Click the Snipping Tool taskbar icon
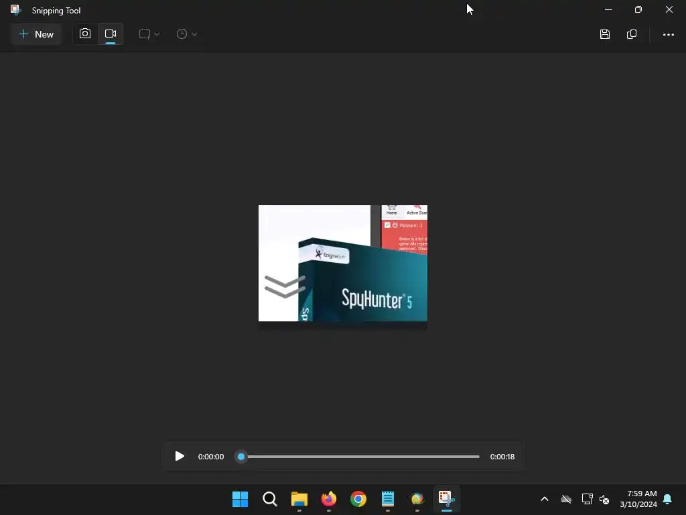The image size is (686, 515). pyautogui.click(x=447, y=499)
